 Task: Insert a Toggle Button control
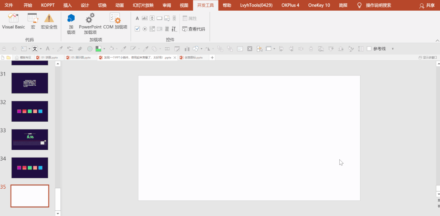coord(167,29)
